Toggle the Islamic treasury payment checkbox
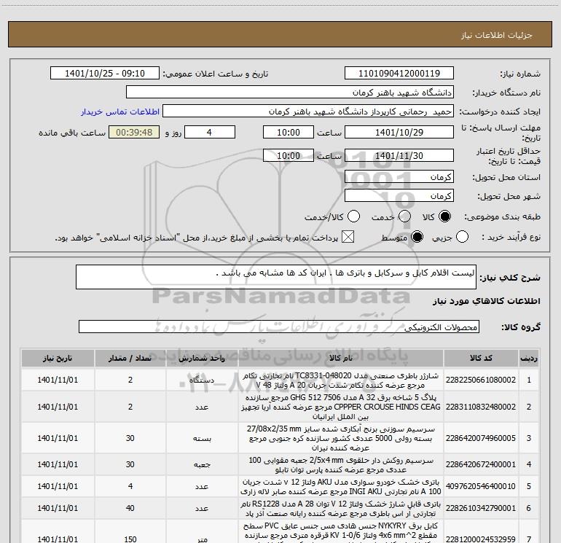This screenshot has height=543, width=561. pos(348,237)
